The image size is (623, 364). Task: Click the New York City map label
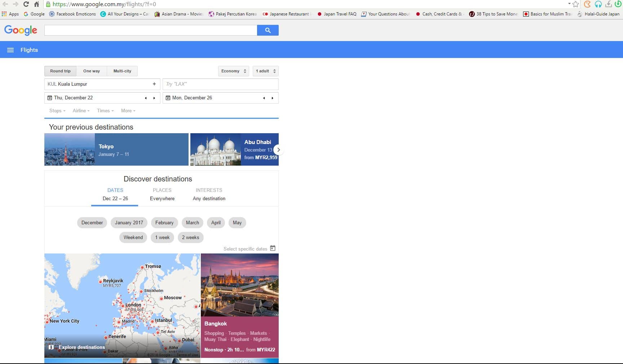[65, 321]
